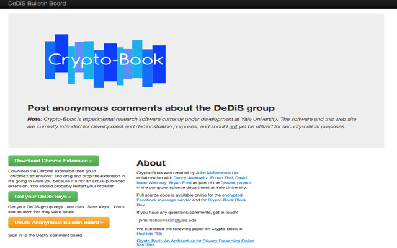Click the john.maheswaran@yale.edu email address
The height and width of the screenshot is (248, 397).
[x=167, y=221]
